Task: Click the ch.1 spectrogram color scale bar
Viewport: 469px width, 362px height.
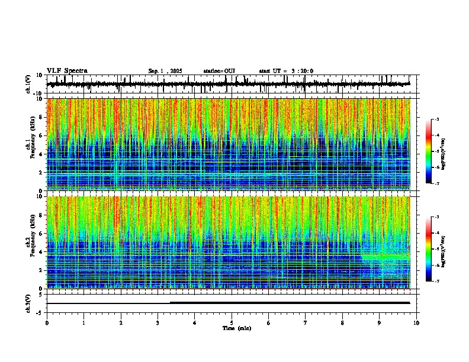Action: pos(429,151)
